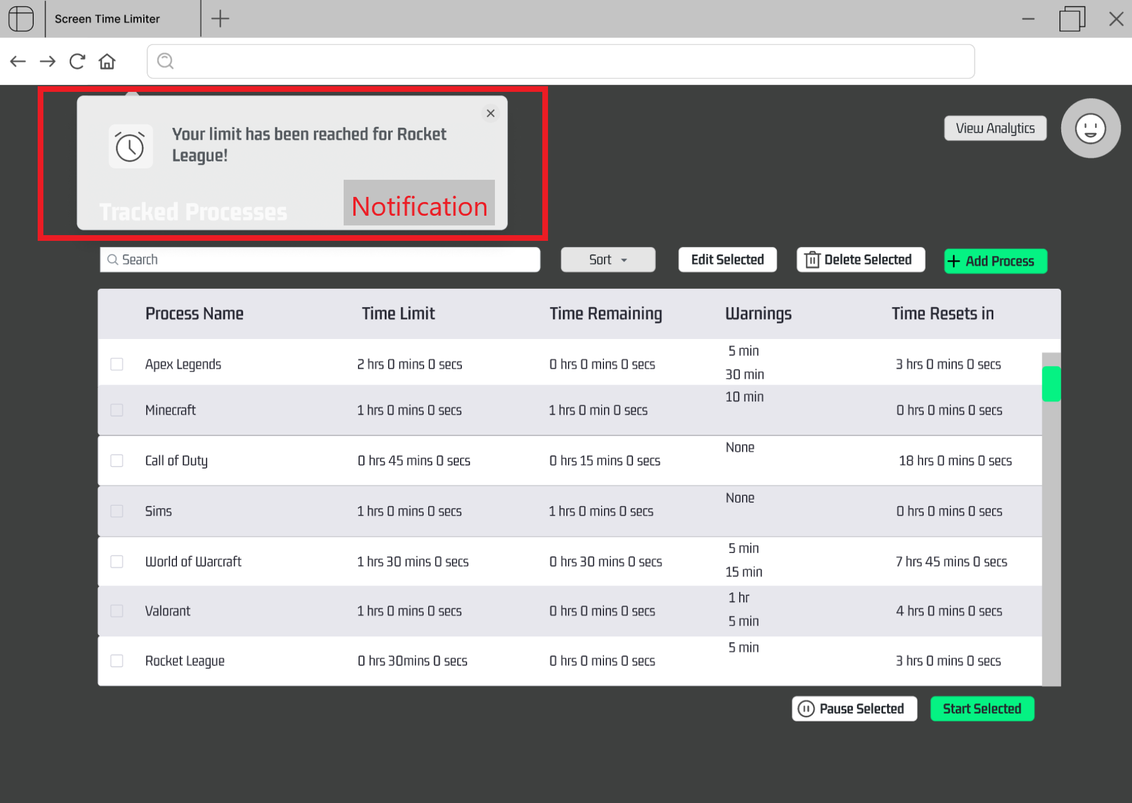Check the World of Warcraft row checkbox
Image resolution: width=1132 pixels, height=803 pixels.
117,562
